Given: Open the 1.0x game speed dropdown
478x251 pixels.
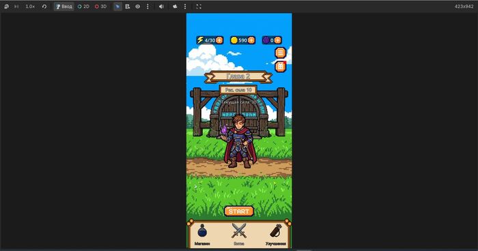Looking at the screenshot, I should [30, 6].
